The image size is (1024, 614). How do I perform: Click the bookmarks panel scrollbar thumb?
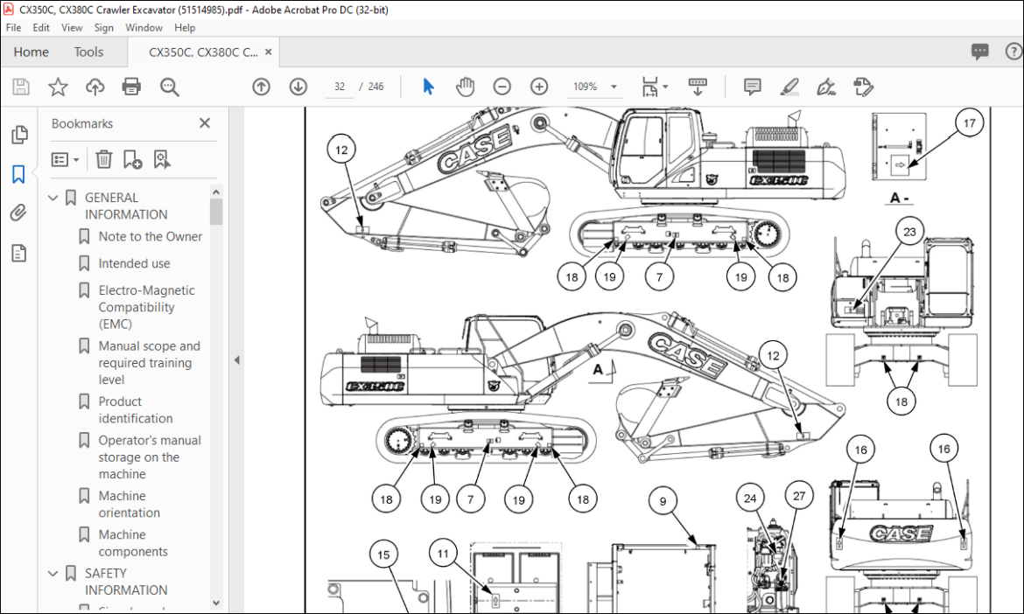(x=216, y=212)
